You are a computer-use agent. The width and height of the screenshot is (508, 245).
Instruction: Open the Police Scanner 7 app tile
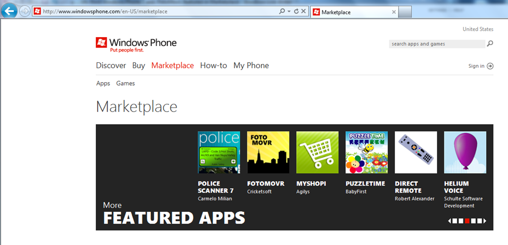click(219, 152)
